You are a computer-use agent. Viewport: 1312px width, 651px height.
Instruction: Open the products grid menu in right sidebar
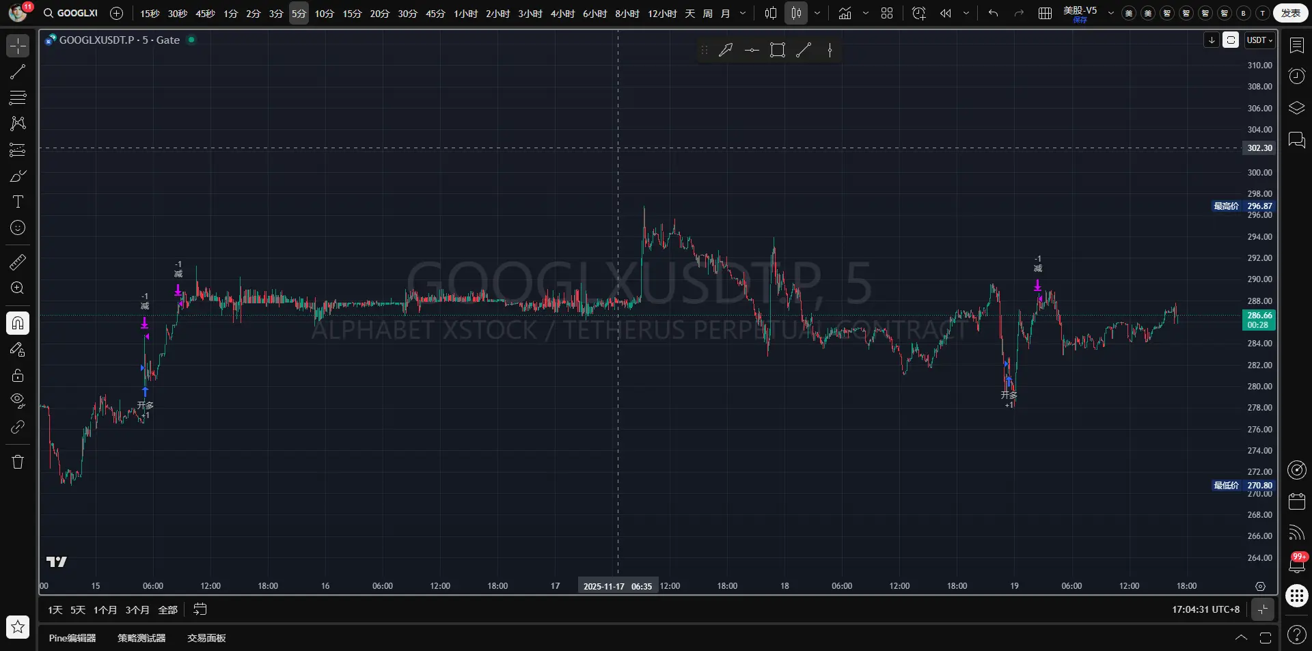[1296, 596]
